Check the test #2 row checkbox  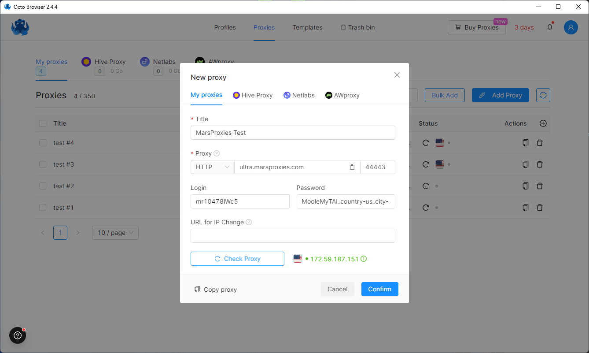pos(43,186)
